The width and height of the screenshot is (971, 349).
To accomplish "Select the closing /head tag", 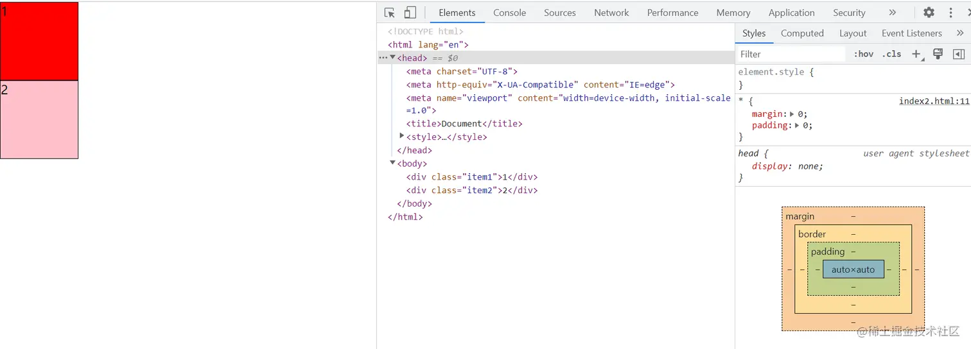I will click(x=414, y=150).
